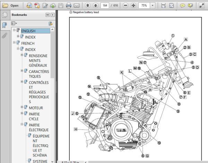Open the CARACTÉRISTIQUES bookmark
This screenshot has height=163, width=208.
(39, 74)
